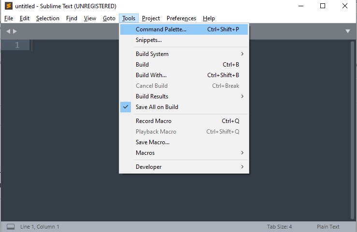Go to previous tab using left arrow
This screenshot has height=232, width=357.
8,31
